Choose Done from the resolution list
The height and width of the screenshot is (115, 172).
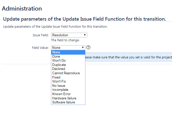(x=68, y=57)
